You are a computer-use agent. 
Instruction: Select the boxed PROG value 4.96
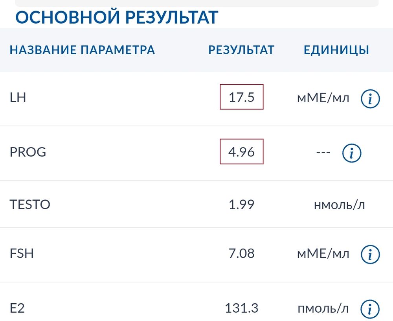click(x=242, y=151)
